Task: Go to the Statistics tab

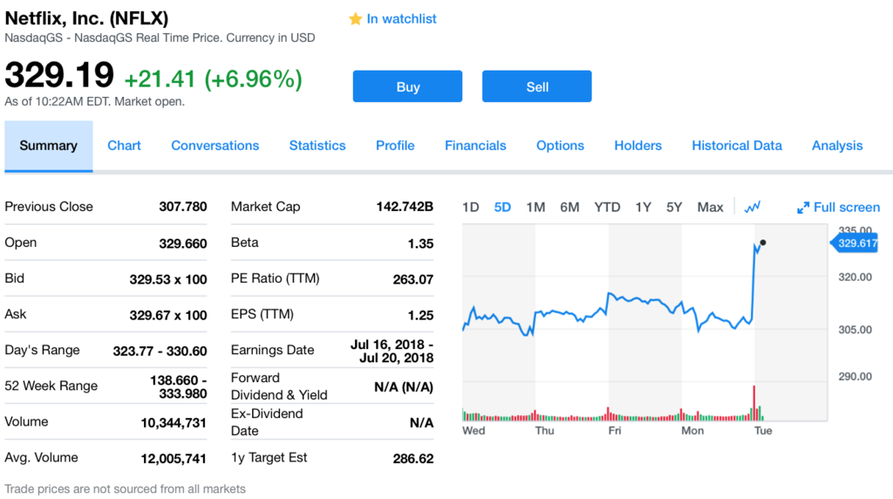Action: [x=317, y=146]
